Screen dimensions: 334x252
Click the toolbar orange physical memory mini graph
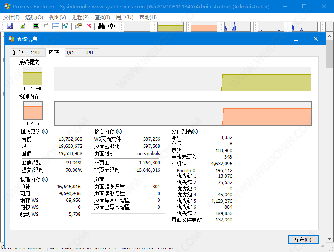[204, 27]
